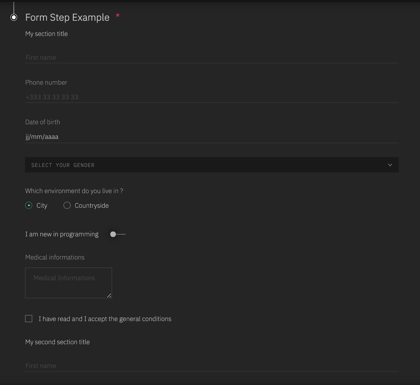
Task: Click the chevron arrow of gender dropdown
Action: coord(390,165)
